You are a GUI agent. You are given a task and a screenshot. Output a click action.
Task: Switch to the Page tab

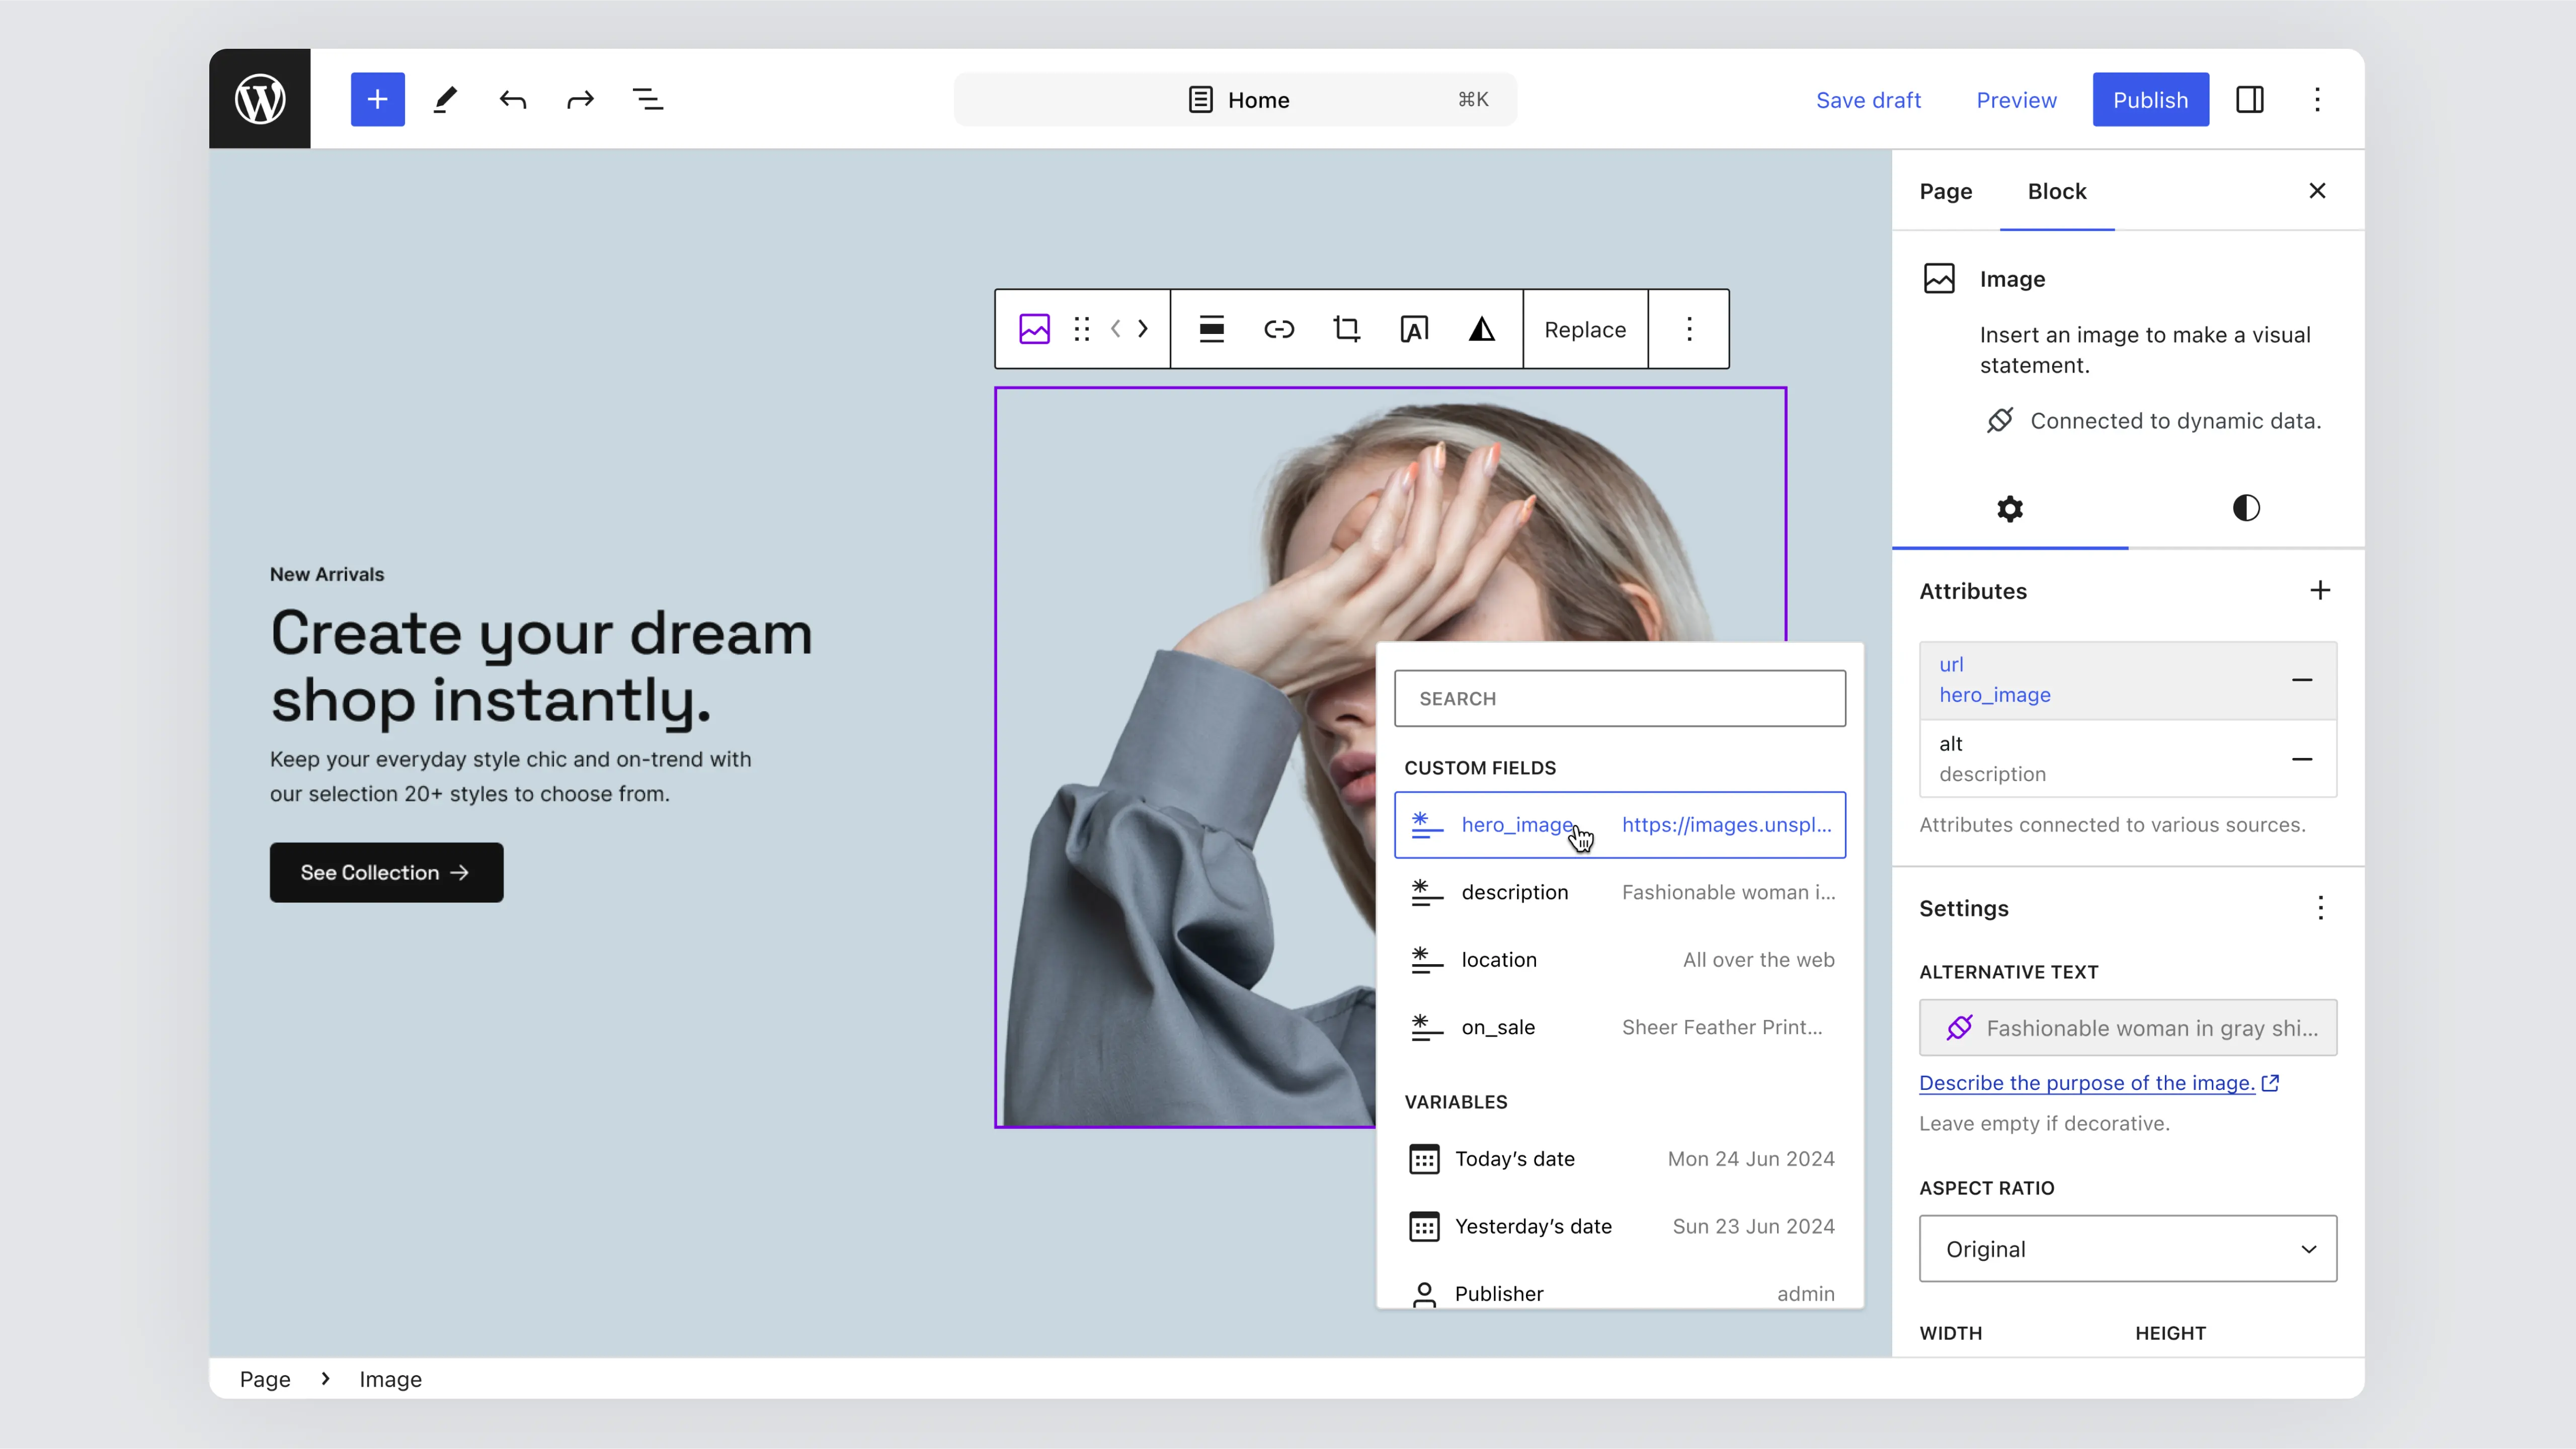pyautogui.click(x=1945, y=191)
